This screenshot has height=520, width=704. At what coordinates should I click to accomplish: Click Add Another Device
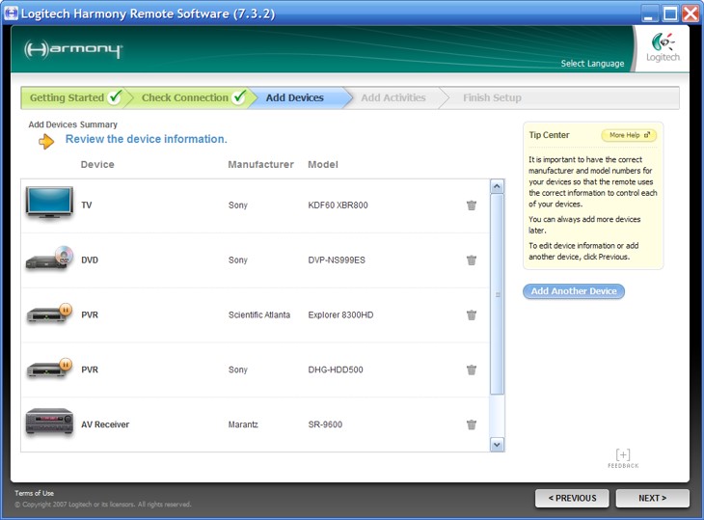point(574,291)
